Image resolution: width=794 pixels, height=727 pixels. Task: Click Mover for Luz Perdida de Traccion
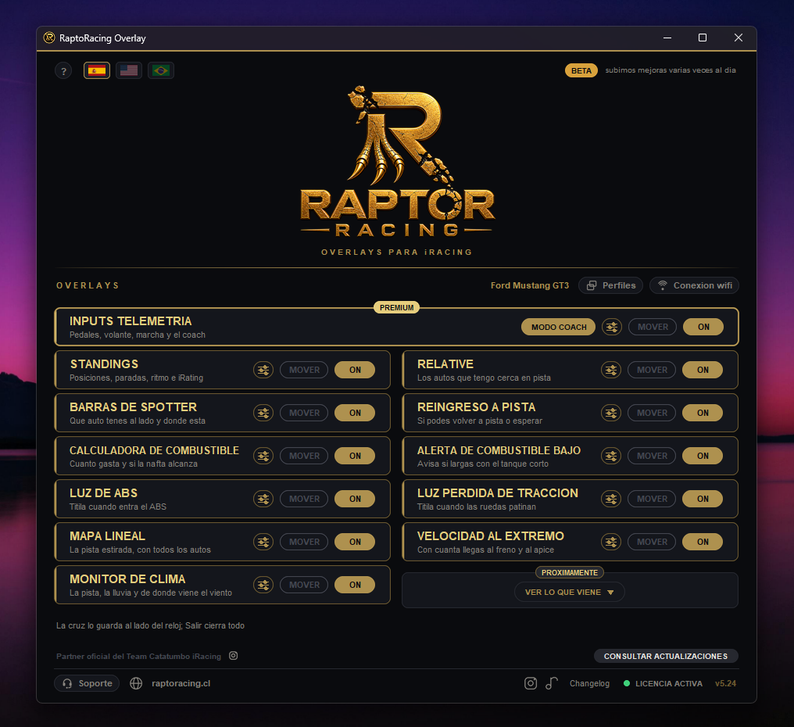pyautogui.click(x=652, y=499)
